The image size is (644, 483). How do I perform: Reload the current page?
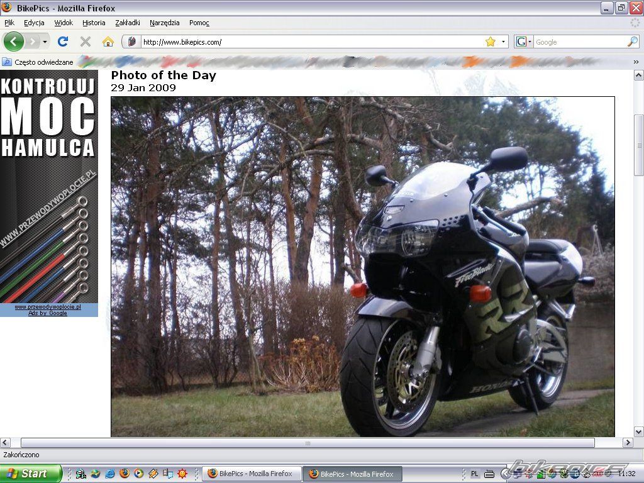(63, 42)
